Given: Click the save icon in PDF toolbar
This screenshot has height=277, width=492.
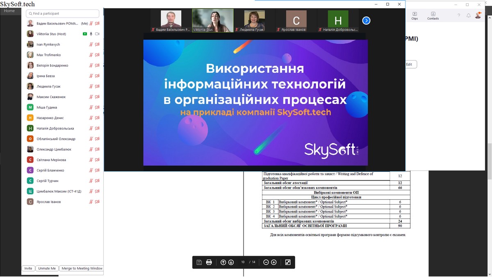Looking at the screenshot, I should [x=199, y=262].
